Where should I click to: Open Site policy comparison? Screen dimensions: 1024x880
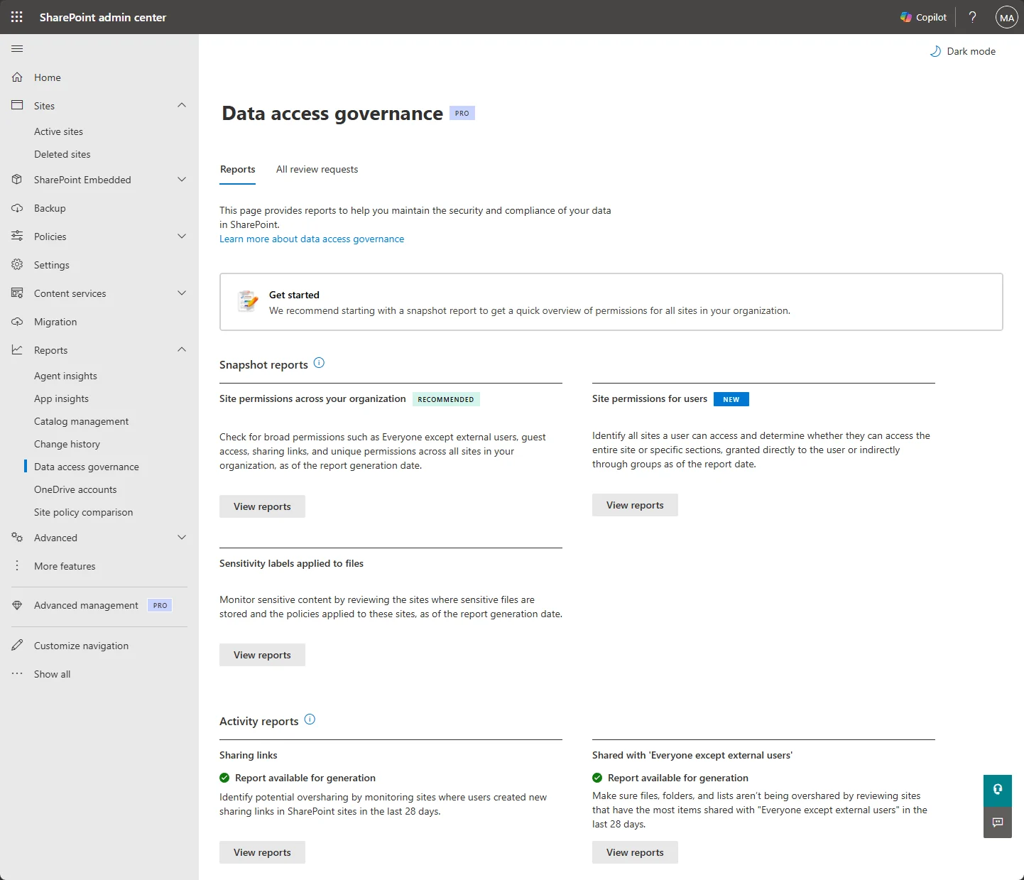click(83, 512)
